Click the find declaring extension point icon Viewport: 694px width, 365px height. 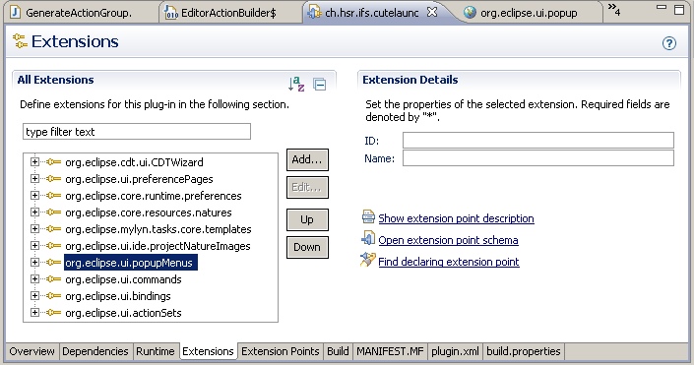click(x=367, y=260)
